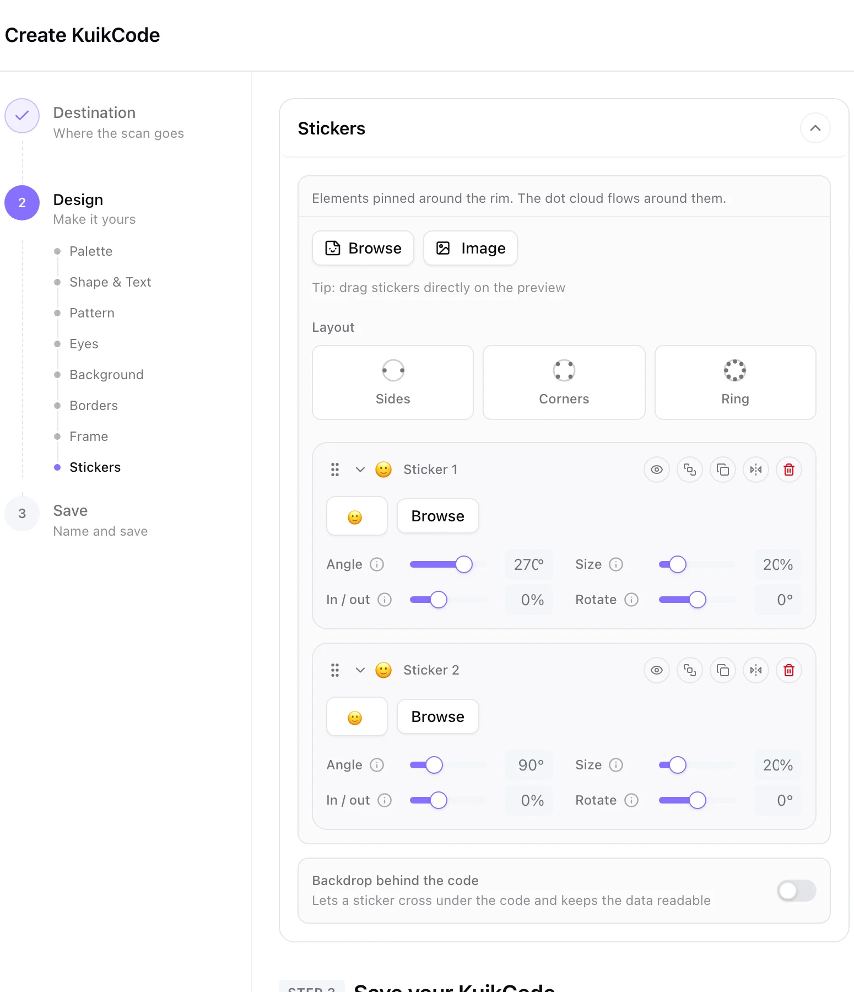854x992 pixels.
Task: Select the Sides layout option
Action: tap(393, 382)
